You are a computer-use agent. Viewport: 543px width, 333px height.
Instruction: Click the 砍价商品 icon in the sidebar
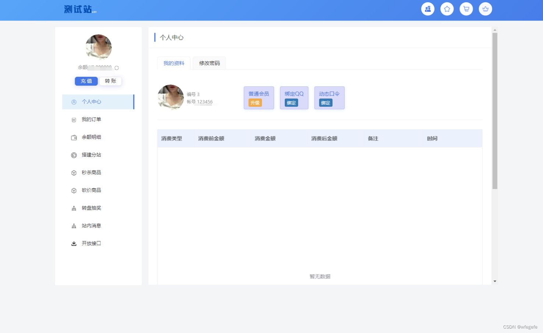click(74, 190)
